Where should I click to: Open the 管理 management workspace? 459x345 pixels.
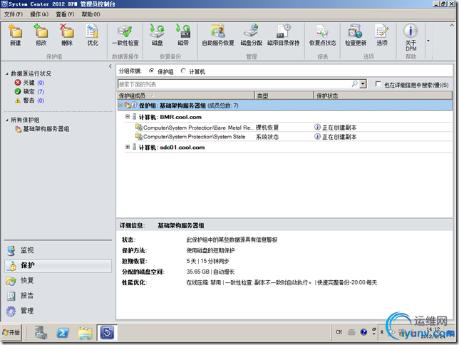point(58,311)
